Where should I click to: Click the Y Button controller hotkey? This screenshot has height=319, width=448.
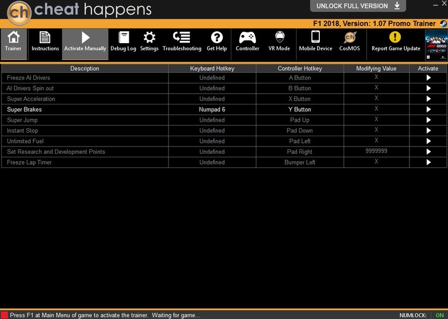point(300,110)
